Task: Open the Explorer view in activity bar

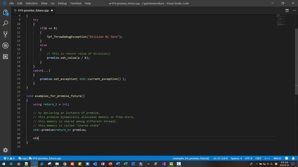Action: [5, 13]
